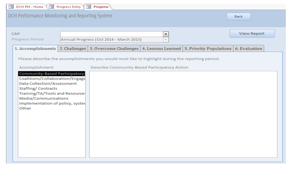Select Media/Communications list item
The image size is (295, 170).
(x=52, y=98)
